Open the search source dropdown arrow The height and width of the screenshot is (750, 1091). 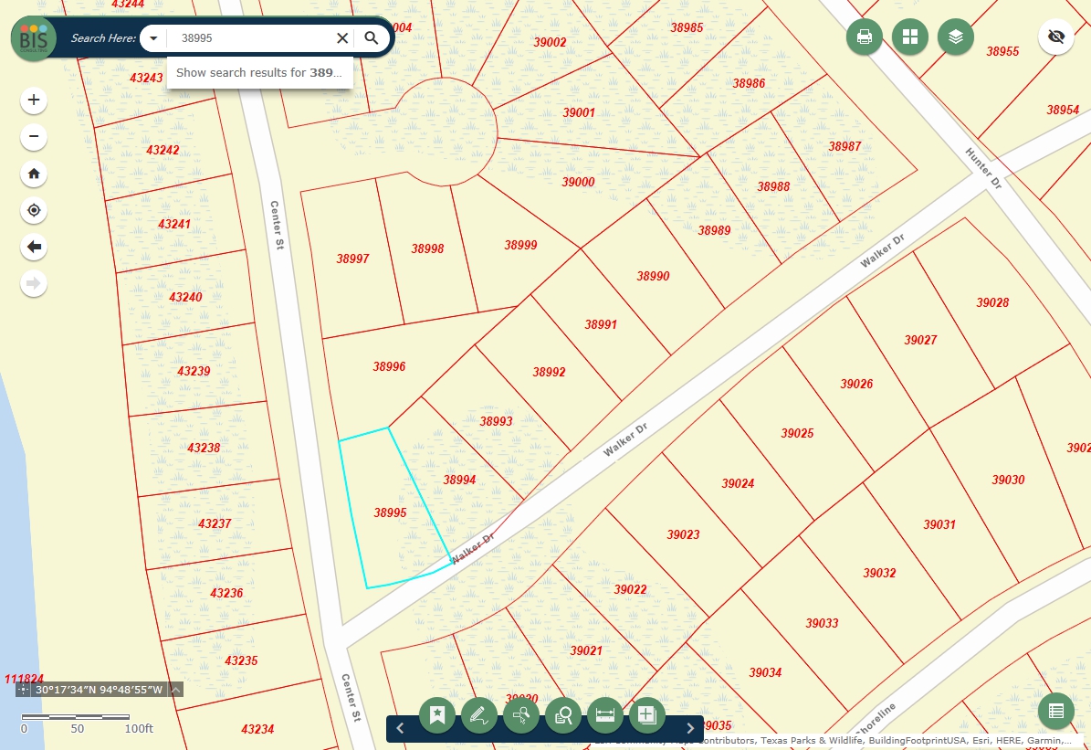(x=154, y=38)
